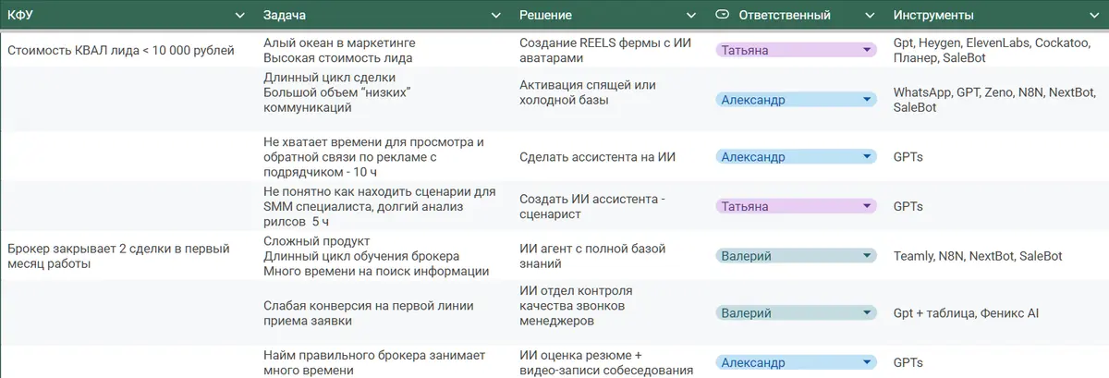Open Татьяна dropdown in ИИ ассистента сценарист row
The image size is (1109, 378).
point(866,207)
